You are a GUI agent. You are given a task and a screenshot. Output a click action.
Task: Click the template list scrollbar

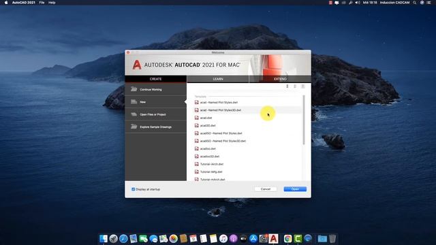coord(304,120)
